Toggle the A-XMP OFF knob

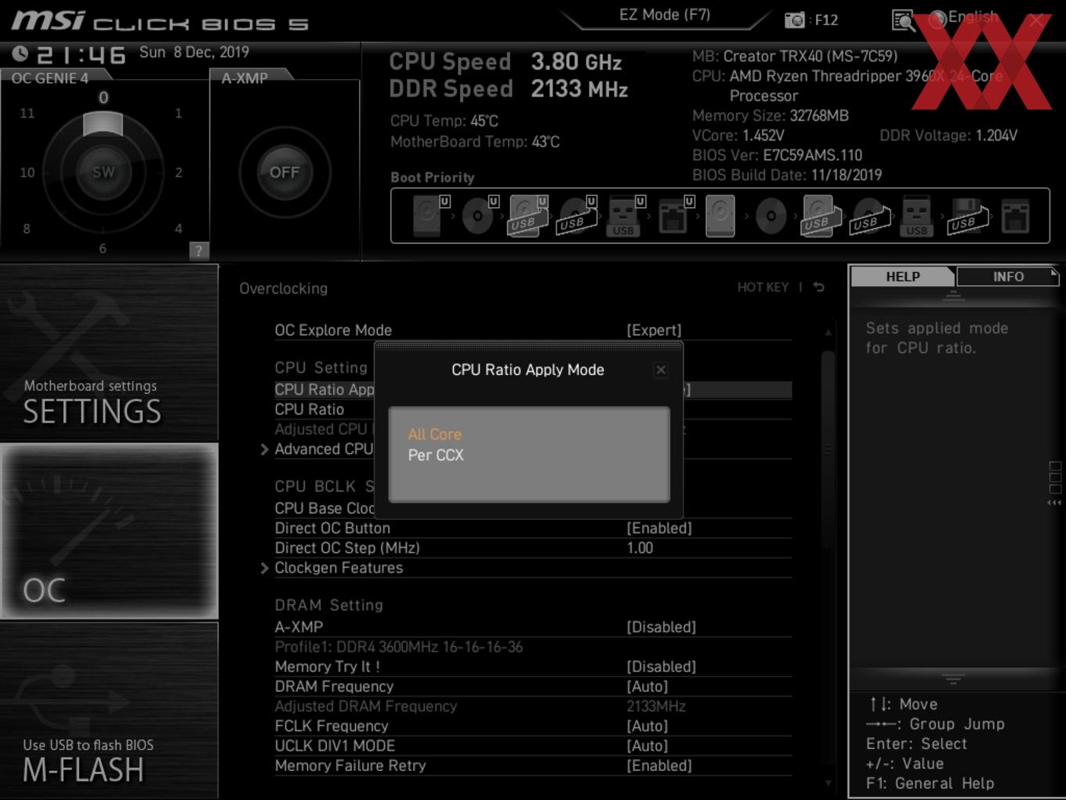285,172
